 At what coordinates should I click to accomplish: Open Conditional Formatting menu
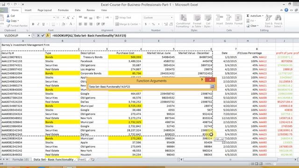(183, 21)
